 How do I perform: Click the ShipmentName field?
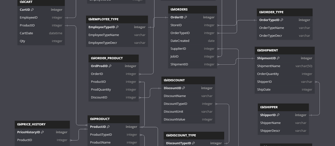coord(285,66)
